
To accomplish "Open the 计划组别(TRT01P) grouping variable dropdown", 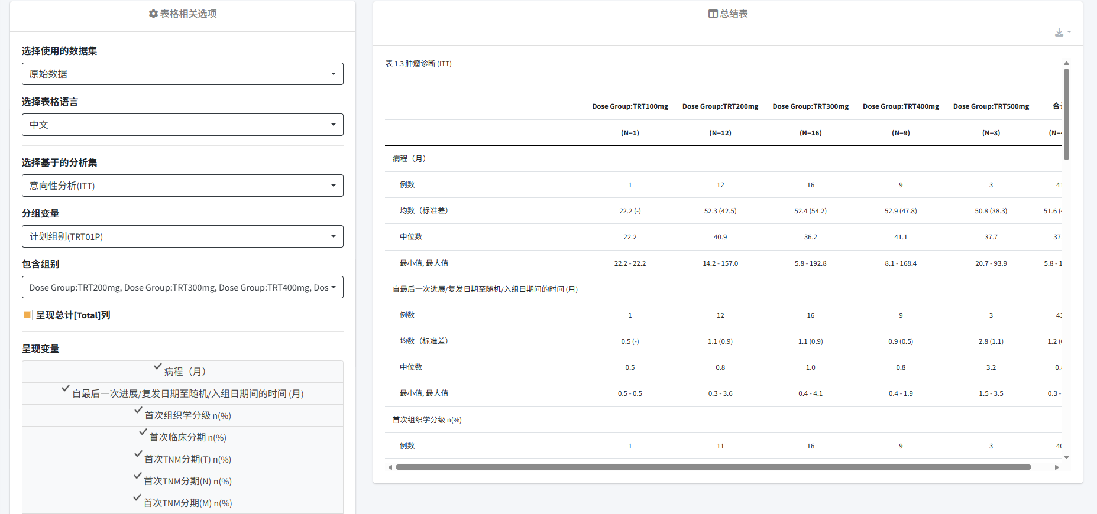I will pos(182,236).
